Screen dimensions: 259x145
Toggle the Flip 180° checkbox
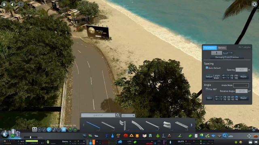point(207,89)
